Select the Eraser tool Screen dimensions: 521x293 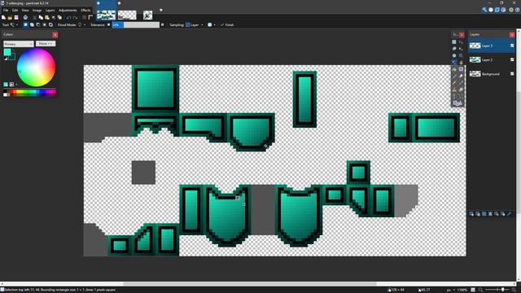pyautogui.click(x=461, y=76)
